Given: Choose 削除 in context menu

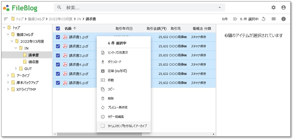Looking at the screenshot, I should [x=123, y=99].
